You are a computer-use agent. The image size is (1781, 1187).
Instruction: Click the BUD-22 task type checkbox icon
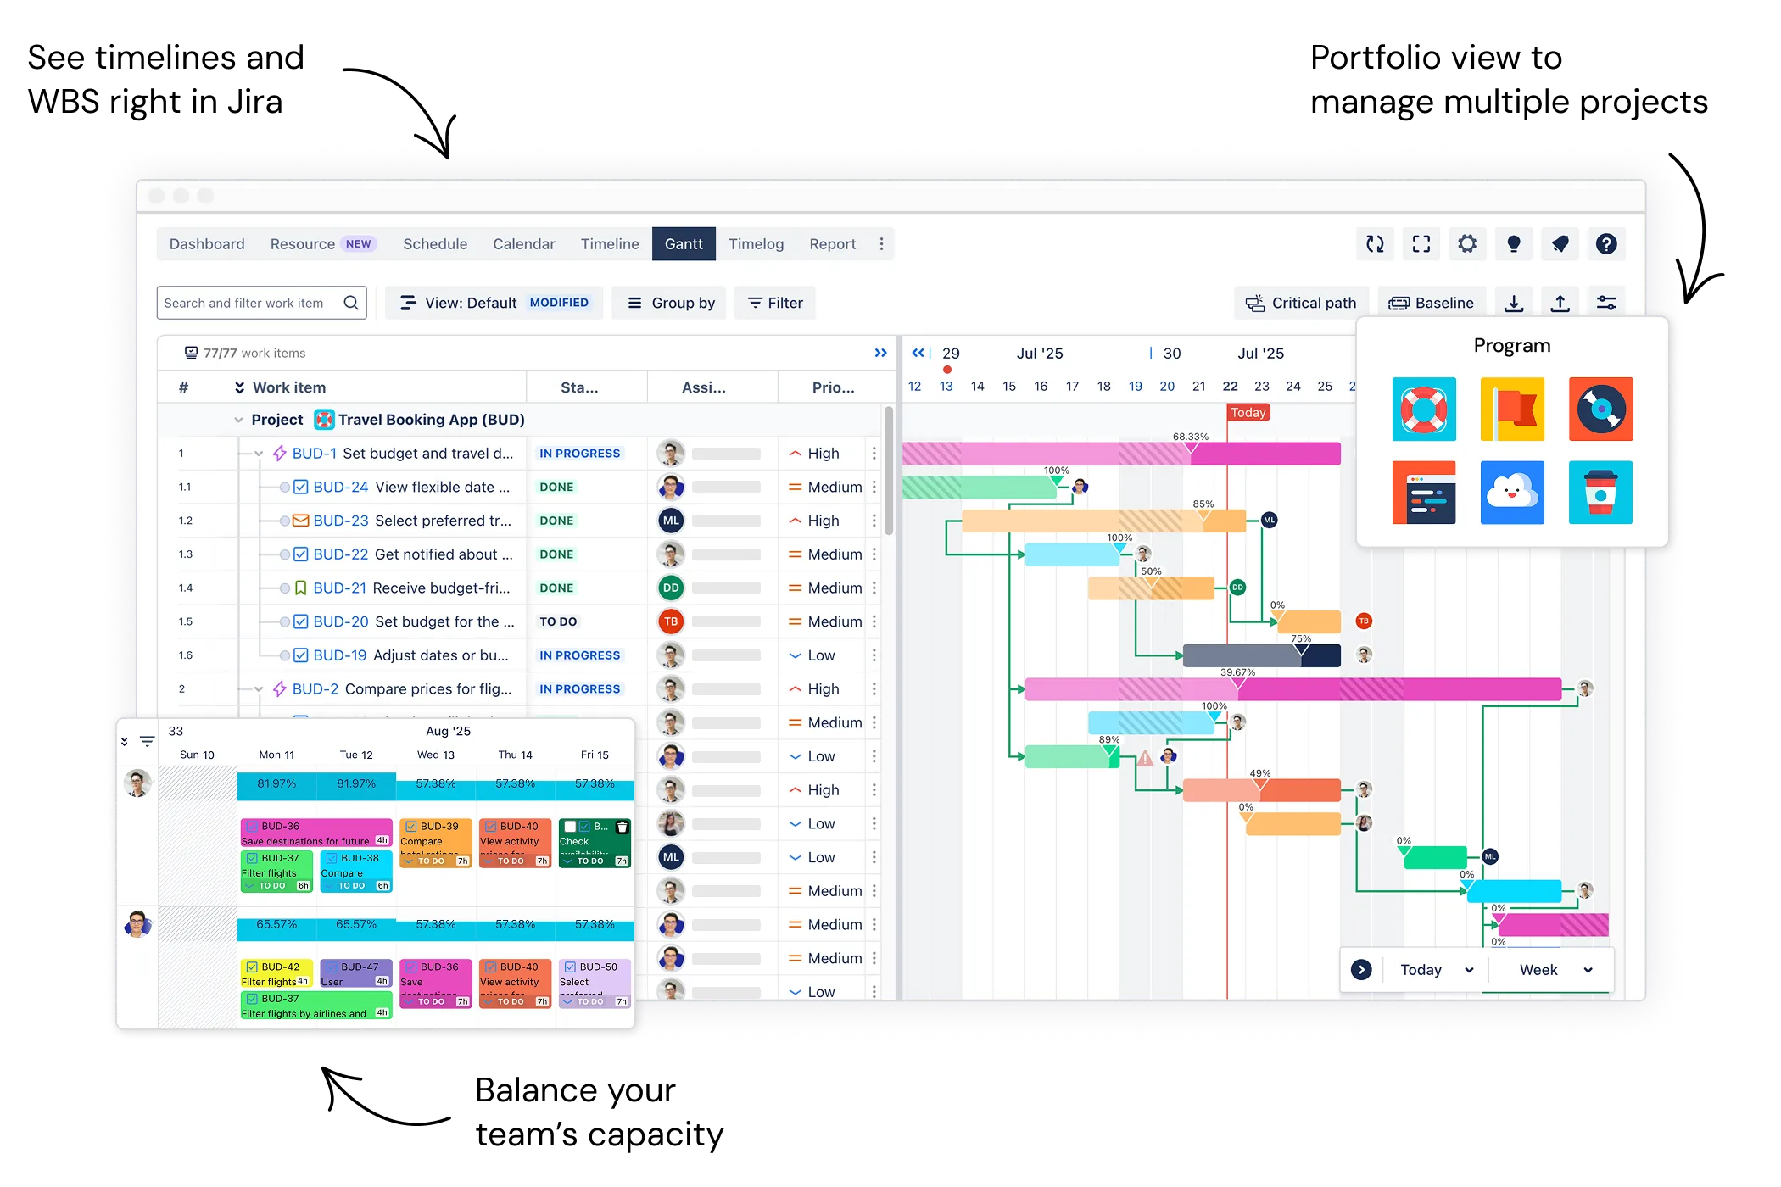(300, 554)
